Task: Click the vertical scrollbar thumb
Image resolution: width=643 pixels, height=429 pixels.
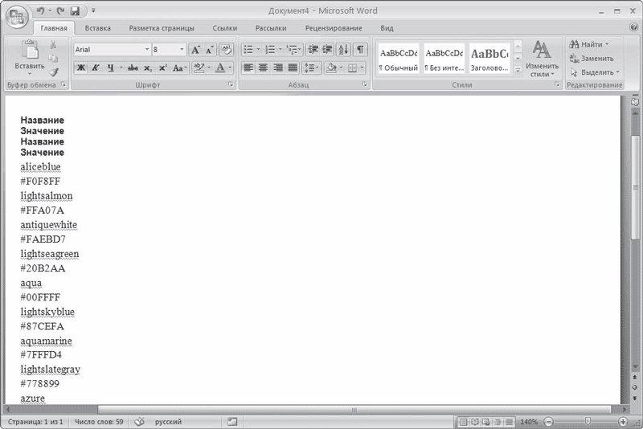Action: point(635,187)
